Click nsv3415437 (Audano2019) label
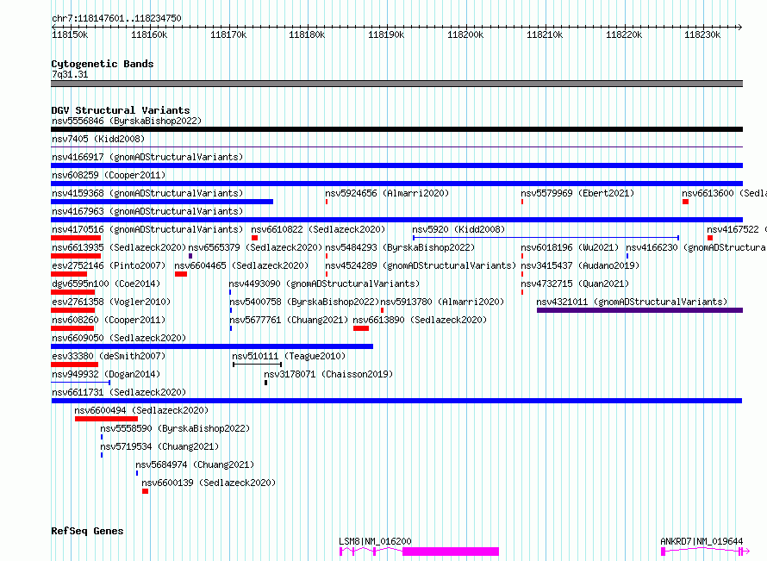 click(580, 265)
